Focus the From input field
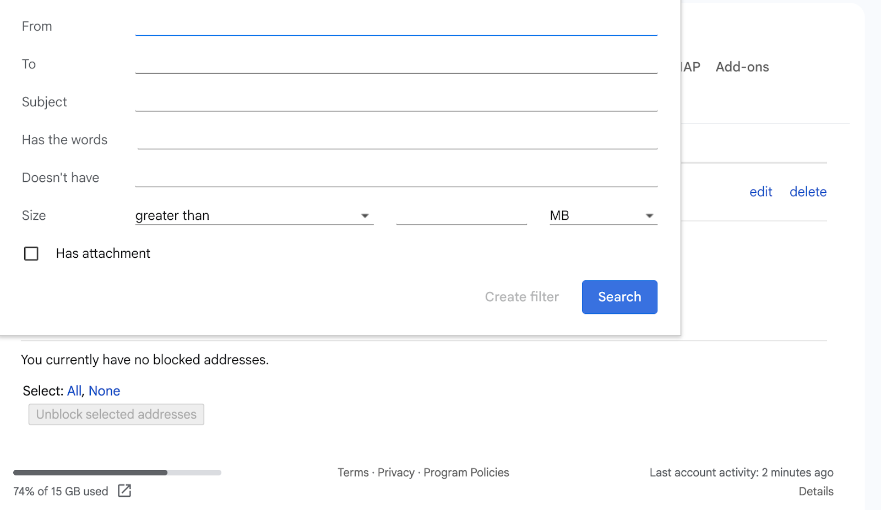The height and width of the screenshot is (510, 881). coord(396,26)
